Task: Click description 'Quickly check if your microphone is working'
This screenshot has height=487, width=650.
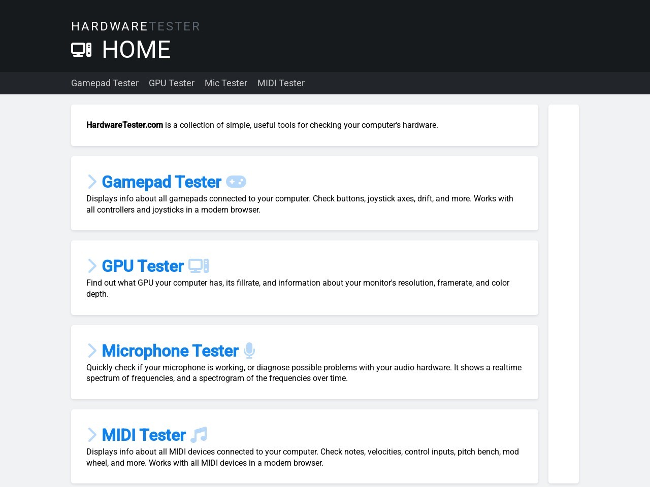Action: pos(304,373)
